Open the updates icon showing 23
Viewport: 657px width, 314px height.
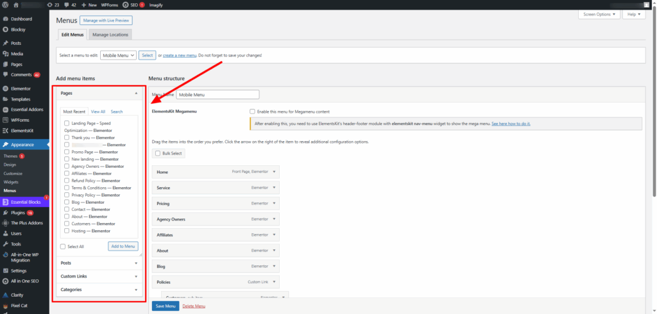(50, 5)
